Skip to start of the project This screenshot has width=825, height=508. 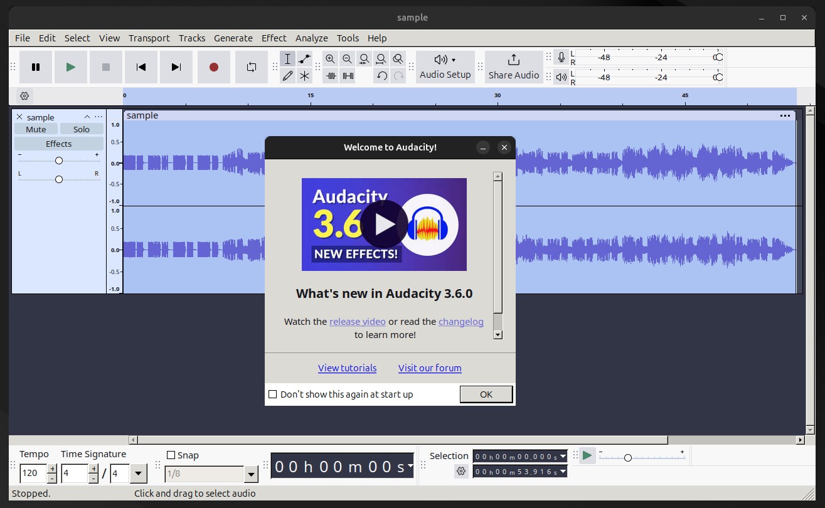[141, 67]
